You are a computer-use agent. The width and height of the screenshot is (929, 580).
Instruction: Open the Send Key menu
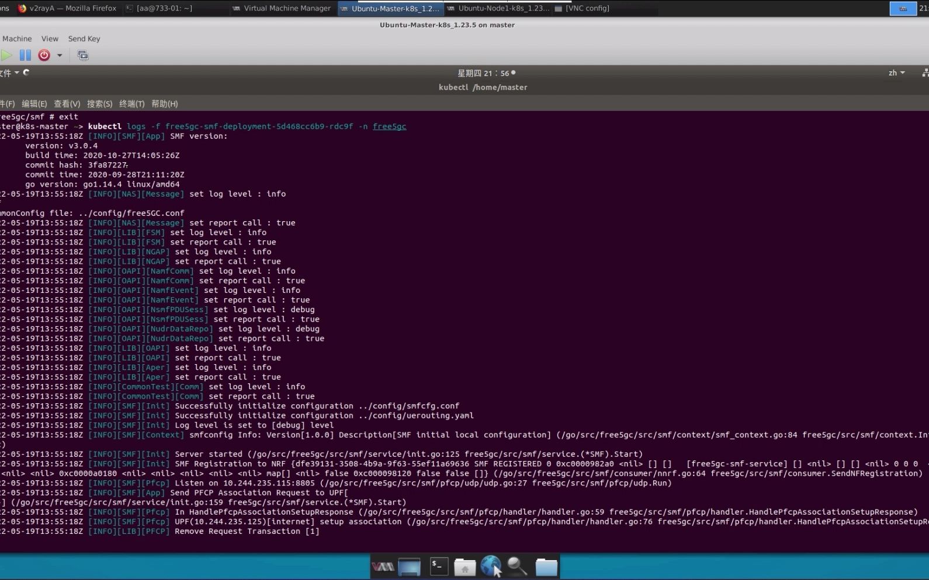[x=84, y=39]
